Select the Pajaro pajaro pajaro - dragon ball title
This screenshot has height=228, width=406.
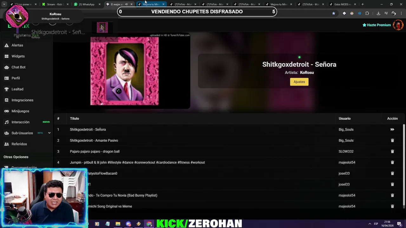[95, 151]
